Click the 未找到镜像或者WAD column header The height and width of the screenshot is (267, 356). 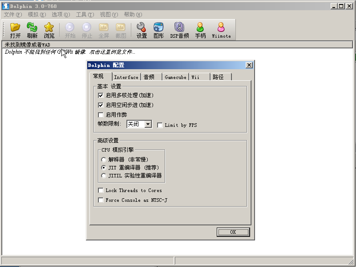177,45
